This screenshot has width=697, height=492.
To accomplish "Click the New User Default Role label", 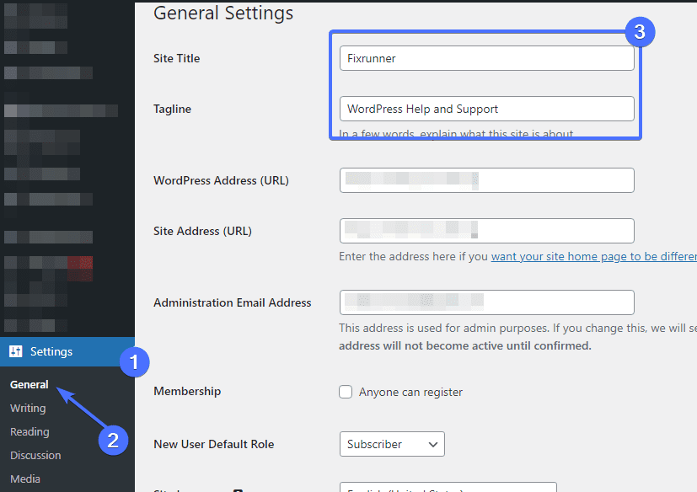I will (x=214, y=444).
